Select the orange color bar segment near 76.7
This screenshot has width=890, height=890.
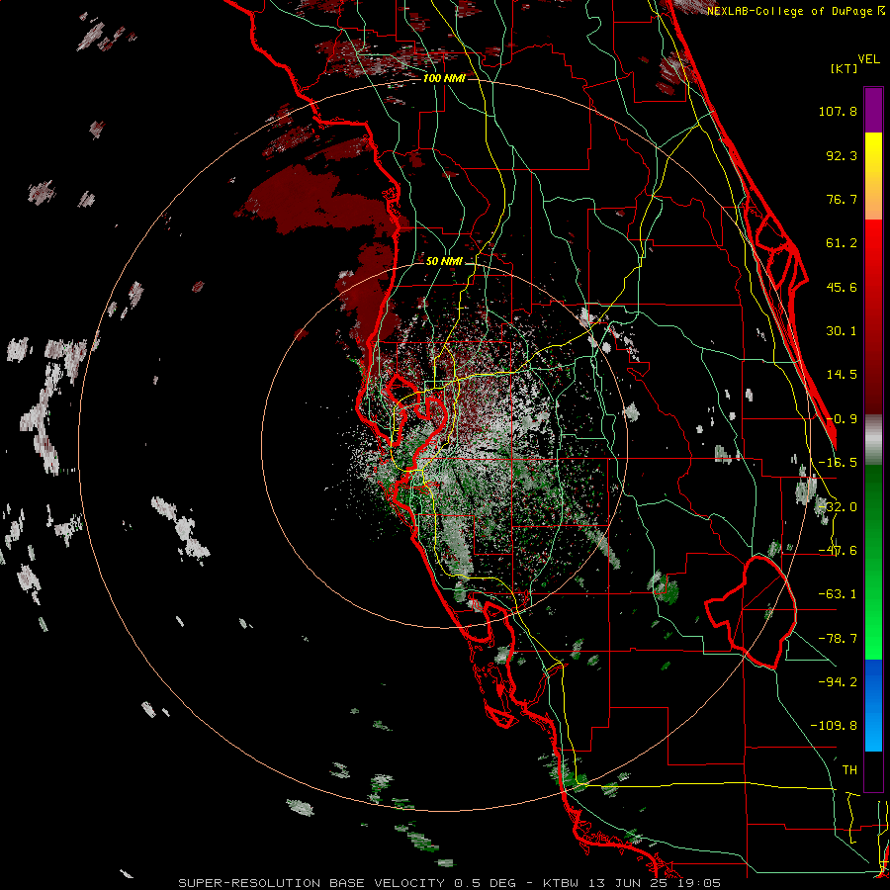873,197
